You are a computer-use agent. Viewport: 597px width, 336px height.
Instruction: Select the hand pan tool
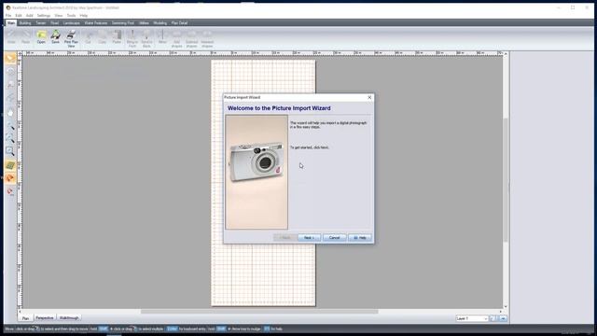pos(10,113)
